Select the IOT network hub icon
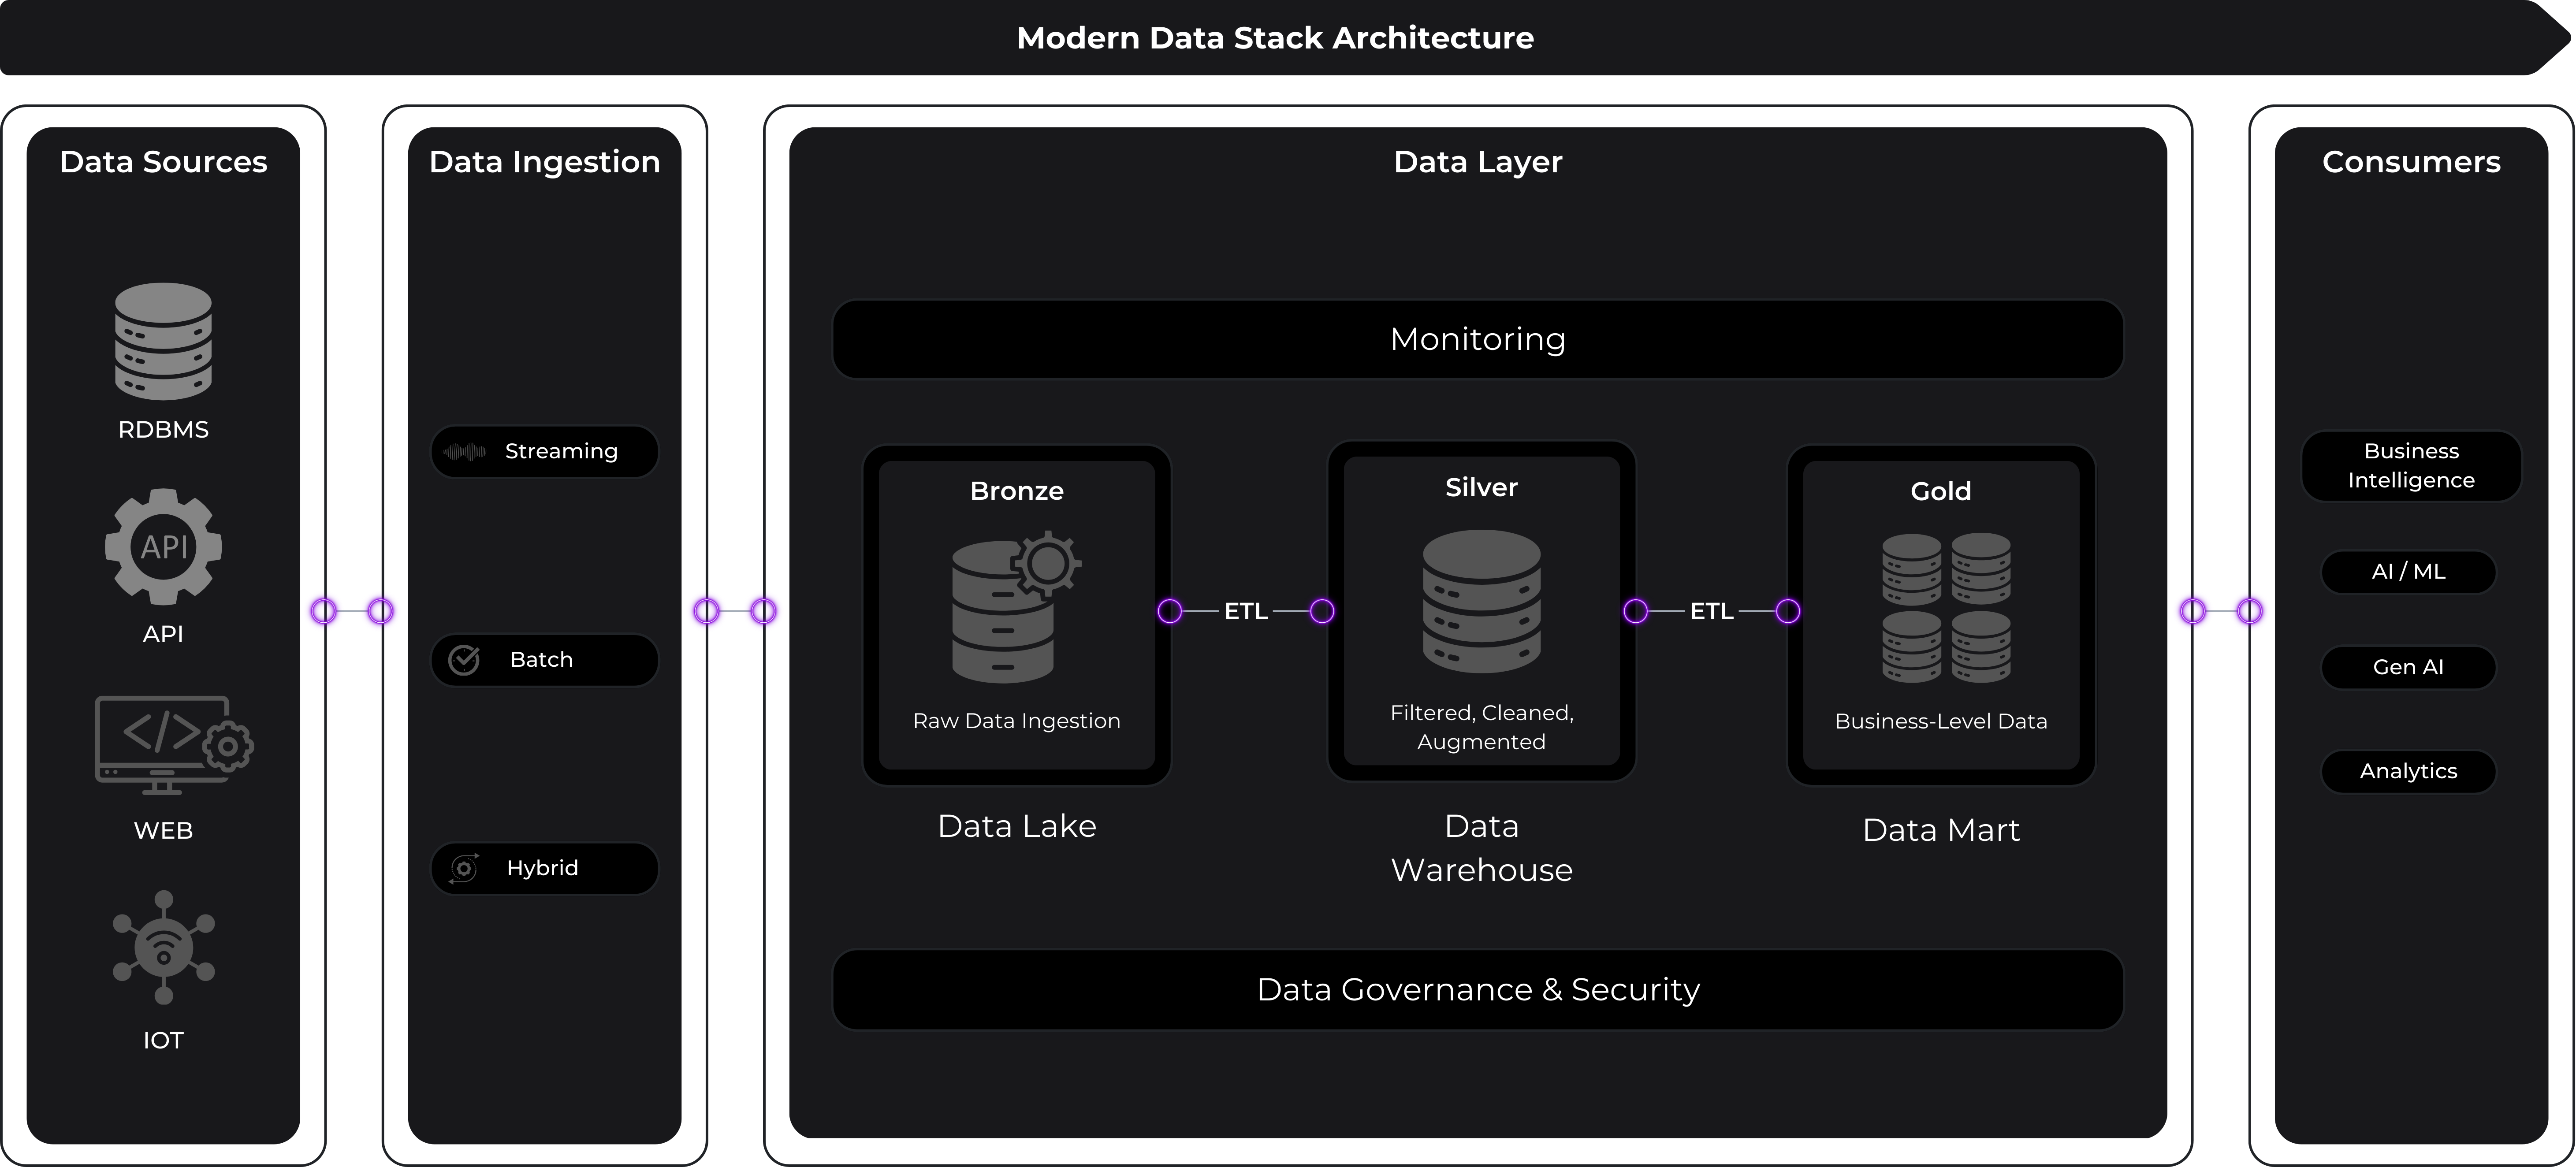Viewport: 2576px width, 1167px height. pyautogui.click(x=164, y=947)
